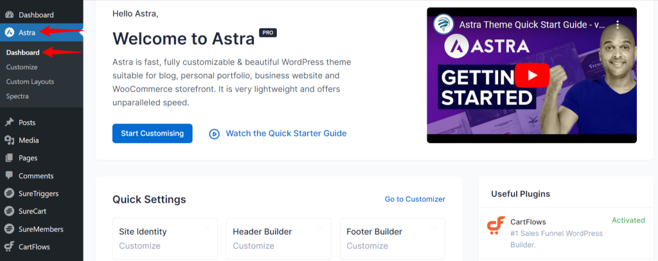Select the Spectra submenu item
658x261 pixels.
pyautogui.click(x=17, y=96)
